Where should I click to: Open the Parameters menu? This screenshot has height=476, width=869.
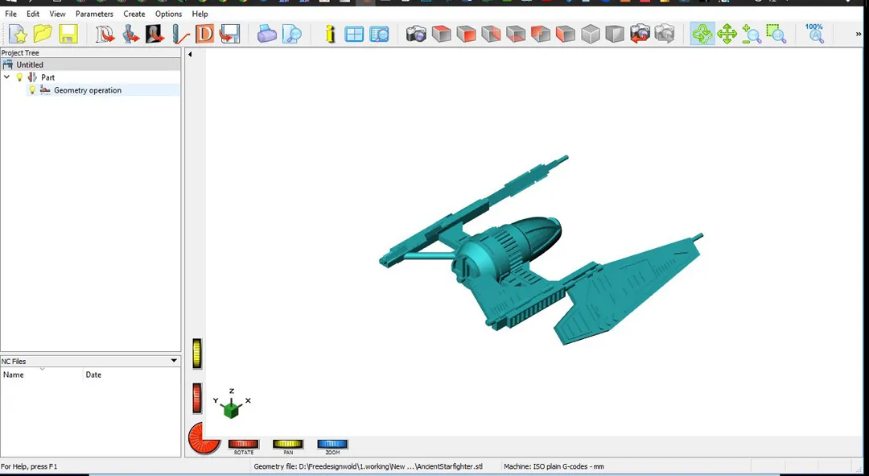[x=94, y=14]
